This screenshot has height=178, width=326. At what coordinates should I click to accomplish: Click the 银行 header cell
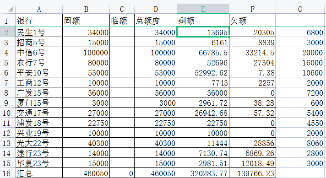pos(39,21)
